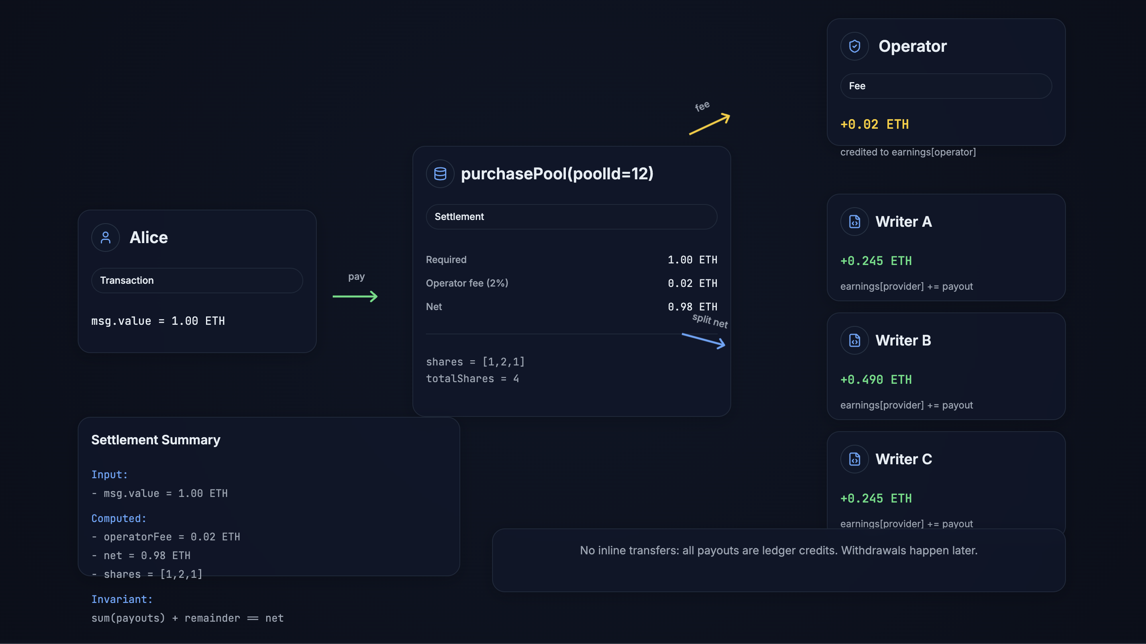Image resolution: width=1146 pixels, height=644 pixels.
Task: Select the Transaction pill in Alice card
Action: coord(196,281)
